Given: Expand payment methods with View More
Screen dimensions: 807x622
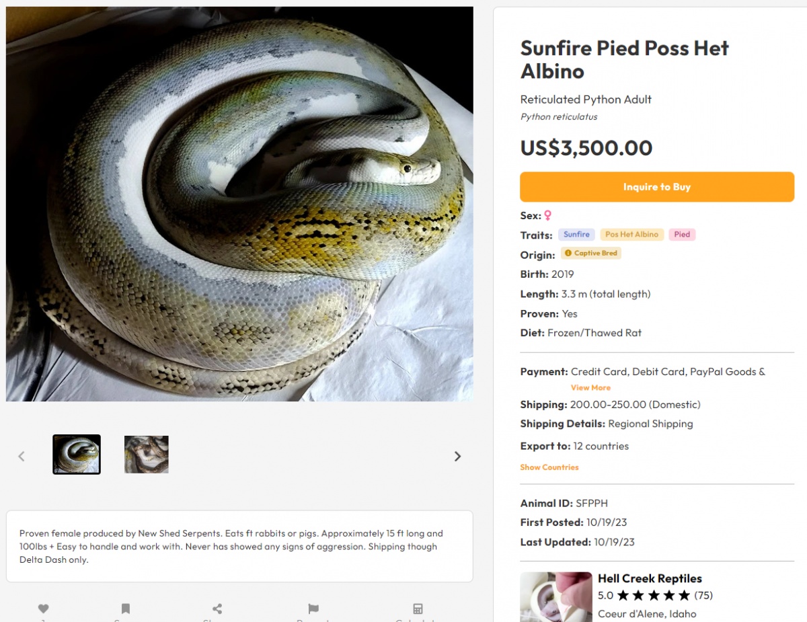Looking at the screenshot, I should pos(590,387).
